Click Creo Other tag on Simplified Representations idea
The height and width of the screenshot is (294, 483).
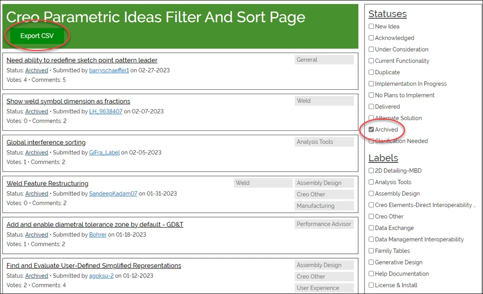point(324,277)
